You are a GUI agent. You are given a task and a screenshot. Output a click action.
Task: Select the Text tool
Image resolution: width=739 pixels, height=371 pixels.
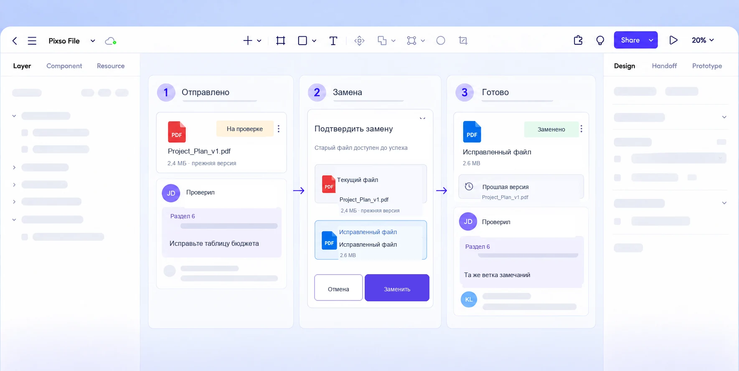[333, 40]
